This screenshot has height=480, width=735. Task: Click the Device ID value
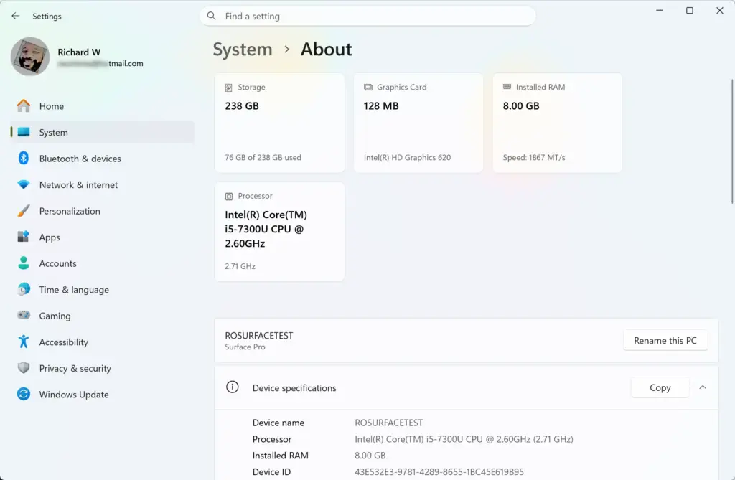coord(439,472)
